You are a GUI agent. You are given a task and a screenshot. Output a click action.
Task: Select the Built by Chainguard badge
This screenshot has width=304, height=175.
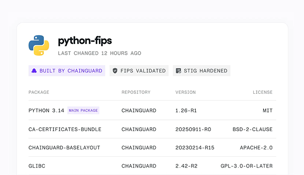pyautogui.click(x=67, y=71)
